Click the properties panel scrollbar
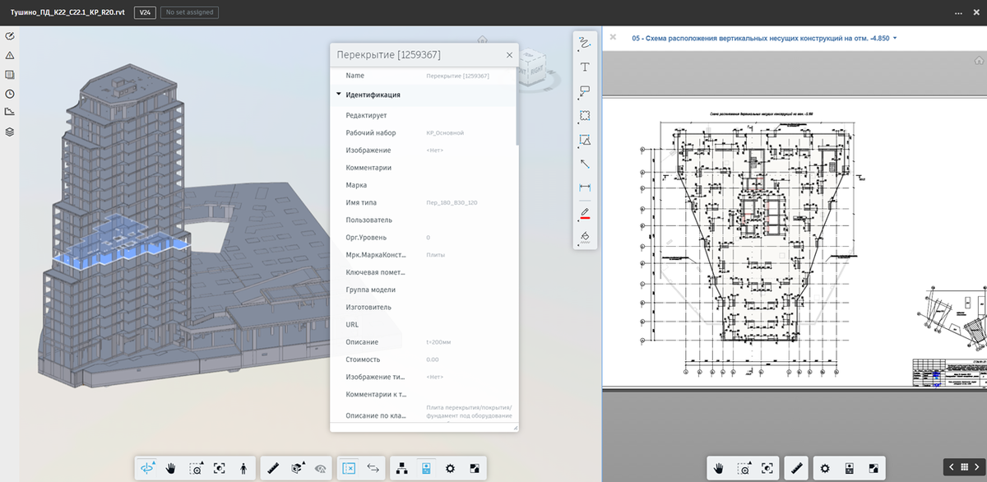 517,109
